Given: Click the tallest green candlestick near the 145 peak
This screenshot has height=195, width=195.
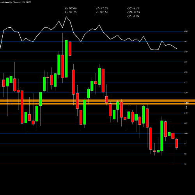Looking at the screenshot, I should point(66,59).
